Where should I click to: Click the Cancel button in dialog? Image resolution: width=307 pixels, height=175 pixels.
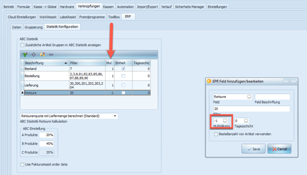(x=280, y=149)
